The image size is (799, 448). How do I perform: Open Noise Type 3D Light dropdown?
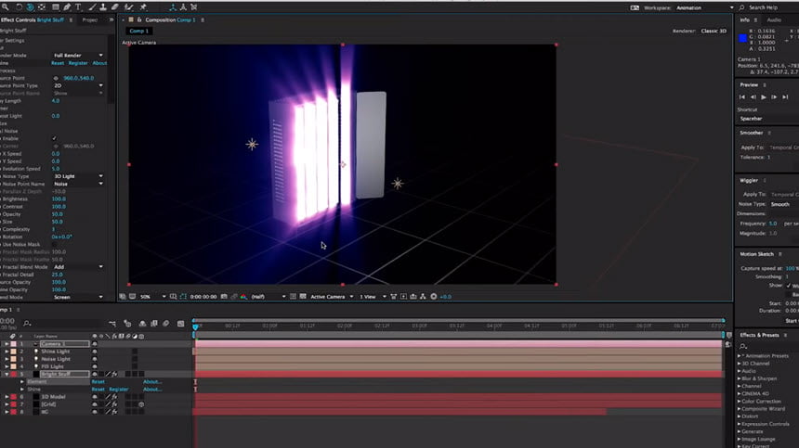(x=78, y=176)
